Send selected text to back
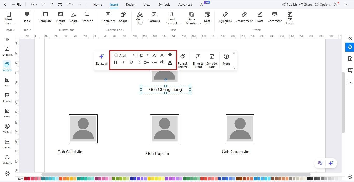354x182 pixels. click(212, 61)
